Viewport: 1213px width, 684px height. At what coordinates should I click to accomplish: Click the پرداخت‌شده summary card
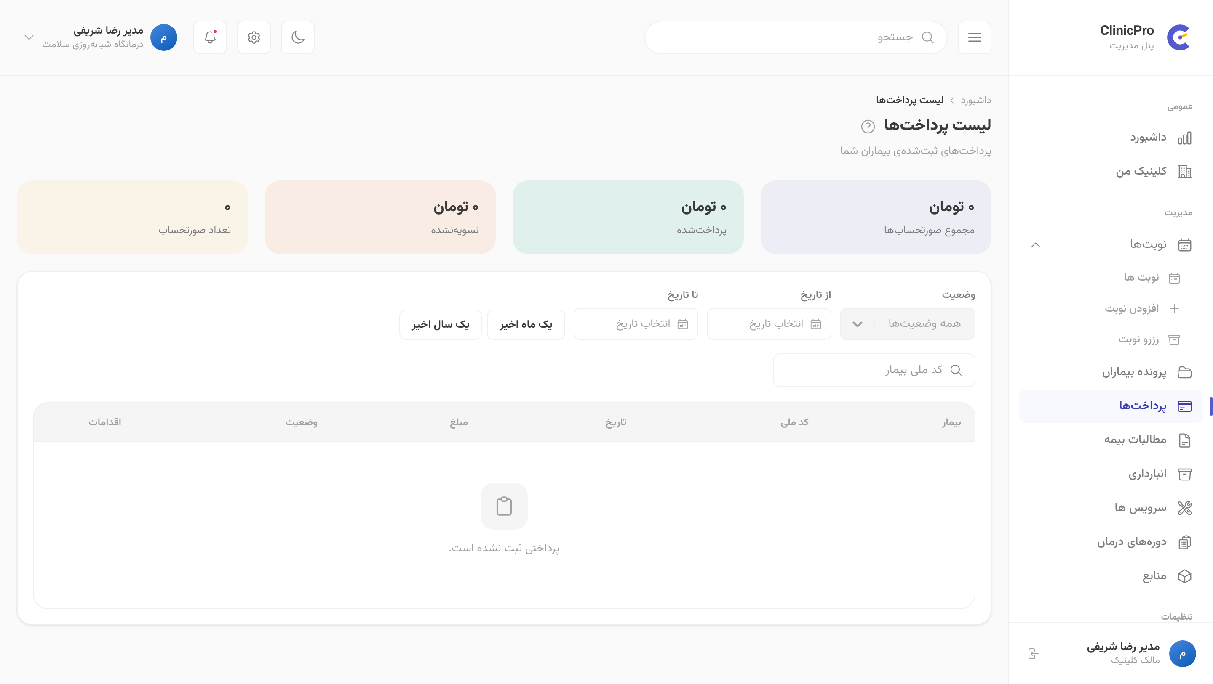point(628,217)
